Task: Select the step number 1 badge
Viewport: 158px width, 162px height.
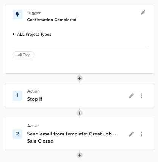Action: (17, 96)
